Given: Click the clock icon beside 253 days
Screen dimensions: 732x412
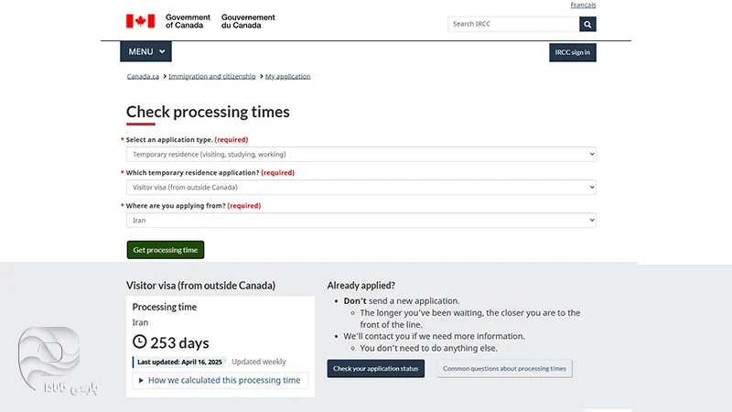Looking at the screenshot, I should pyautogui.click(x=140, y=342).
